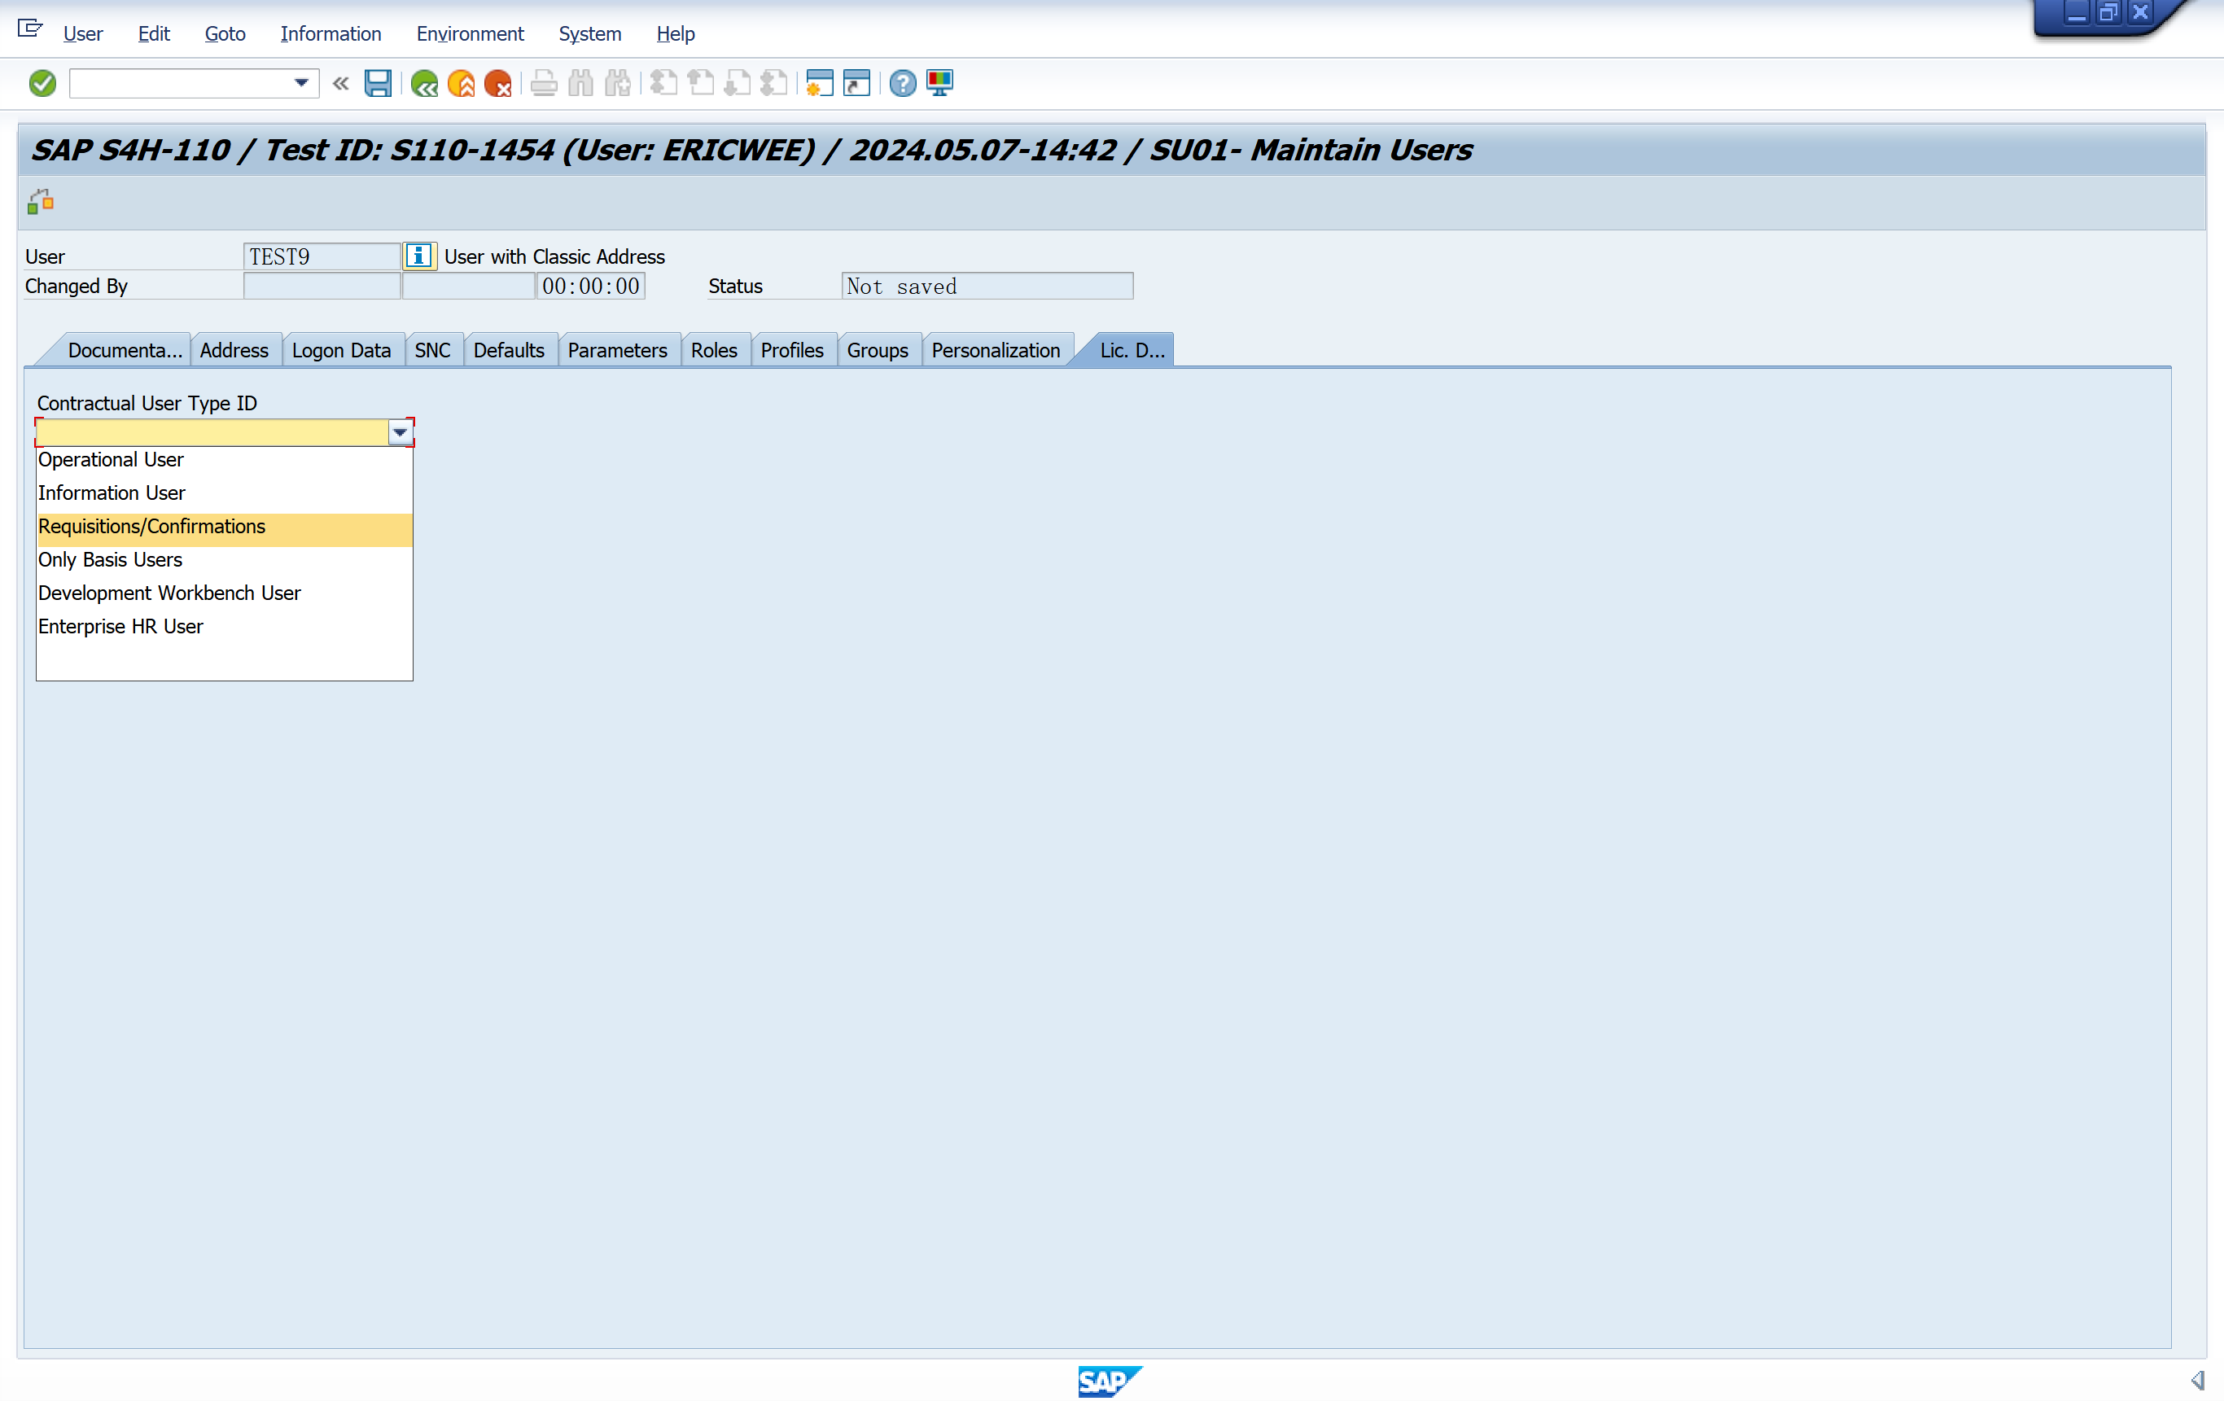
Task: Click the green Enter checkmark icon
Action: pyautogui.click(x=42, y=83)
